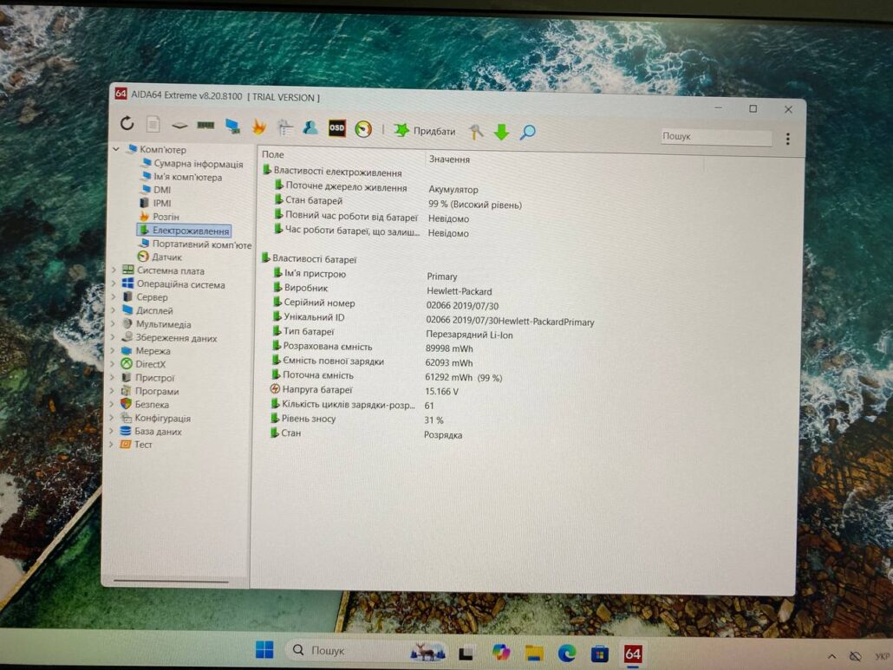The height and width of the screenshot is (670, 893).
Task: Click the Пошук search field in AIDA64
Action: click(x=714, y=137)
